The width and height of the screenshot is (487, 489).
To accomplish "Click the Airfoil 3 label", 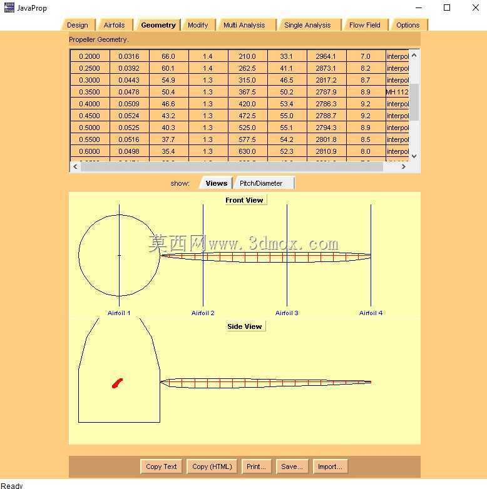I will click(287, 313).
